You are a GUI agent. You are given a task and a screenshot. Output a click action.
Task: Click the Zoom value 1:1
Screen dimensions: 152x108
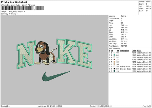coord(147,11)
